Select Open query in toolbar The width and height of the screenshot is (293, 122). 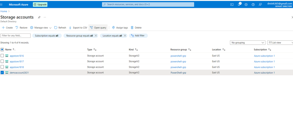click(x=98, y=28)
